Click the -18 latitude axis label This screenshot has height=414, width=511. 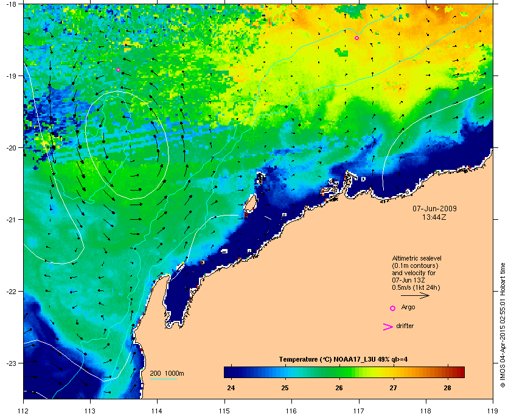[11, 4]
